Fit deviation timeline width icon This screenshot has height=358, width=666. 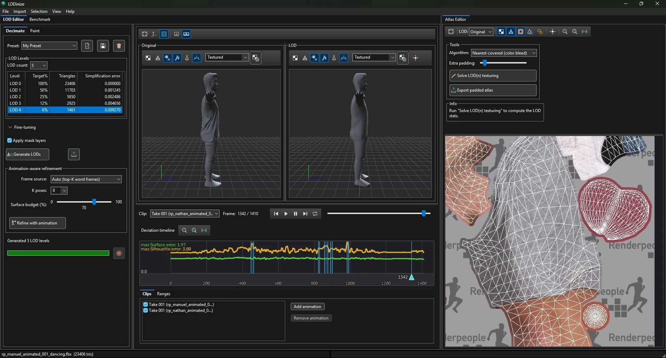coord(204,230)
